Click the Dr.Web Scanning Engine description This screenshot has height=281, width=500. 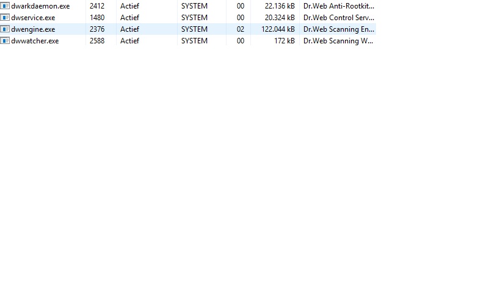click(338, 29)
